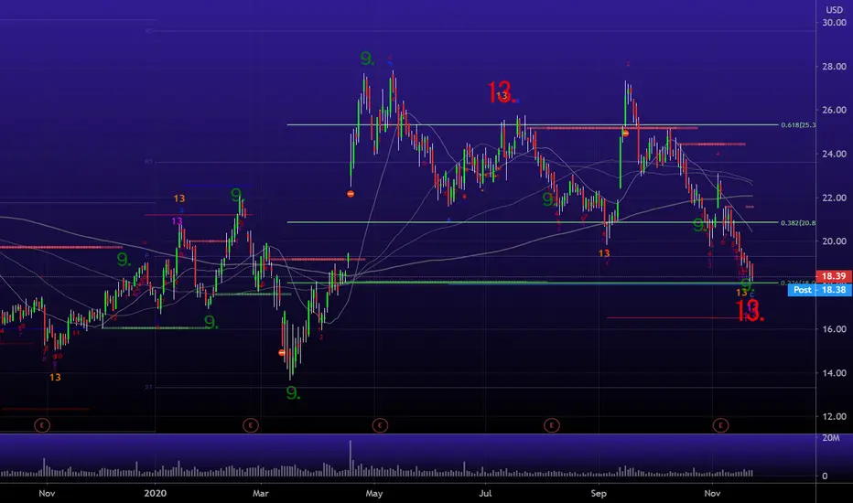Click the Nov label right of Sep
The height and width of the screenshot is (503, 853).
pyautogui.click(x=712, y=493)
